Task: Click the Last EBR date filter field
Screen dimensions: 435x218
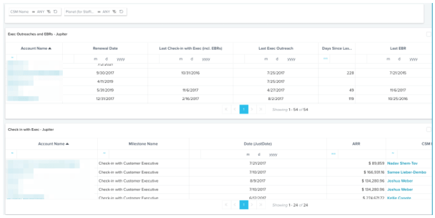Action: (400, 59)
